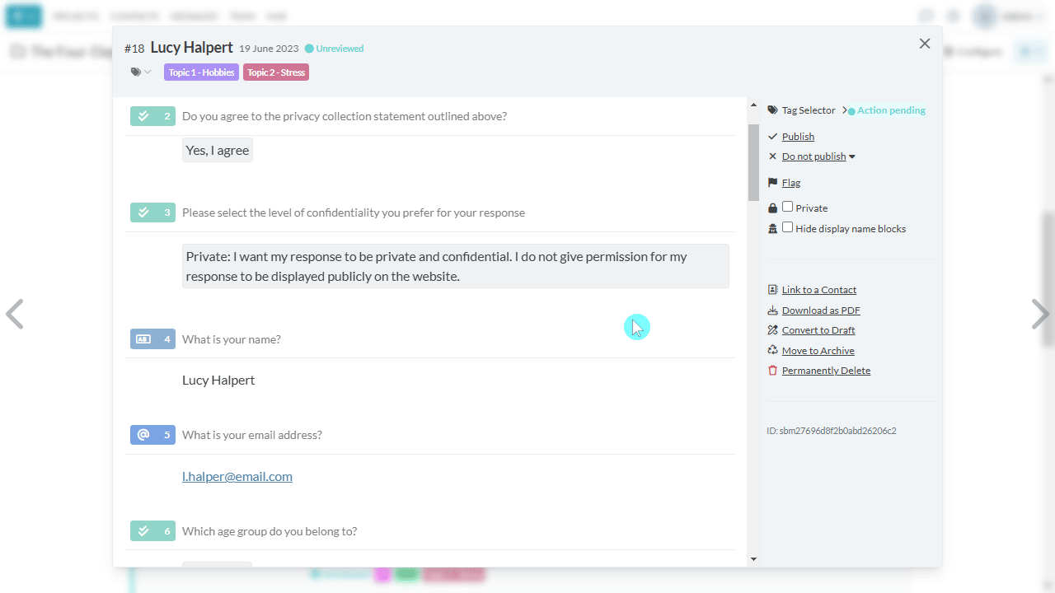
Task: Click the recycle icon beside Move to Archive
Action: (x=772, y=350)
